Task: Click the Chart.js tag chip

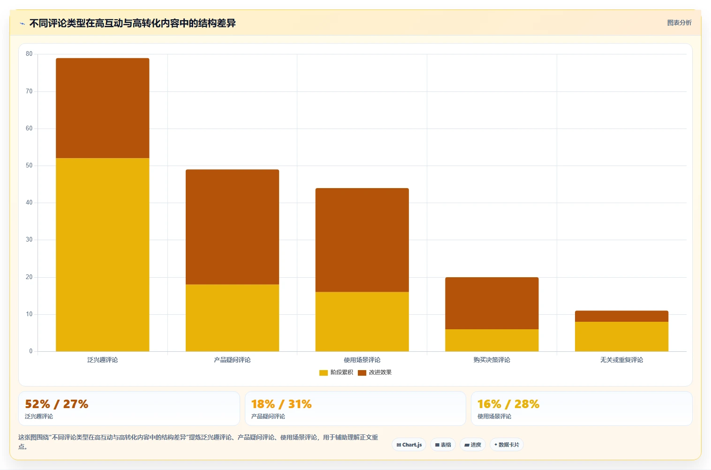Action: 409,445
